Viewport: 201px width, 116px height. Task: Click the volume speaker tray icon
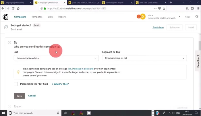click(173, 113)
